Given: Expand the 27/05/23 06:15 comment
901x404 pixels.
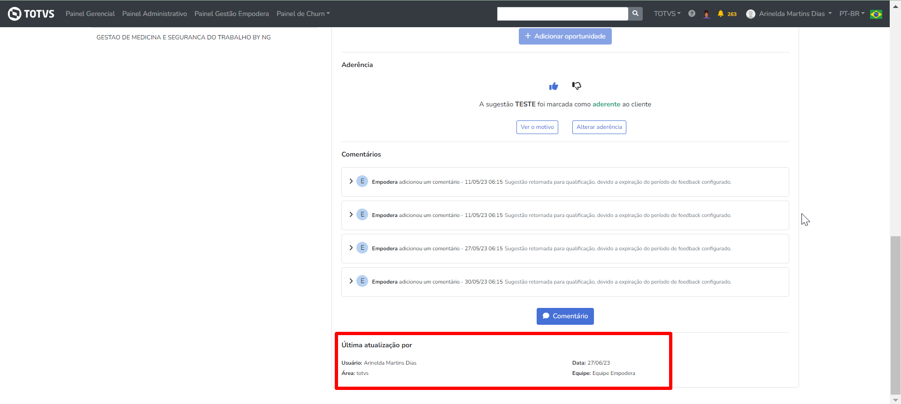Looking at the screenshot, I should coord(351,247).
